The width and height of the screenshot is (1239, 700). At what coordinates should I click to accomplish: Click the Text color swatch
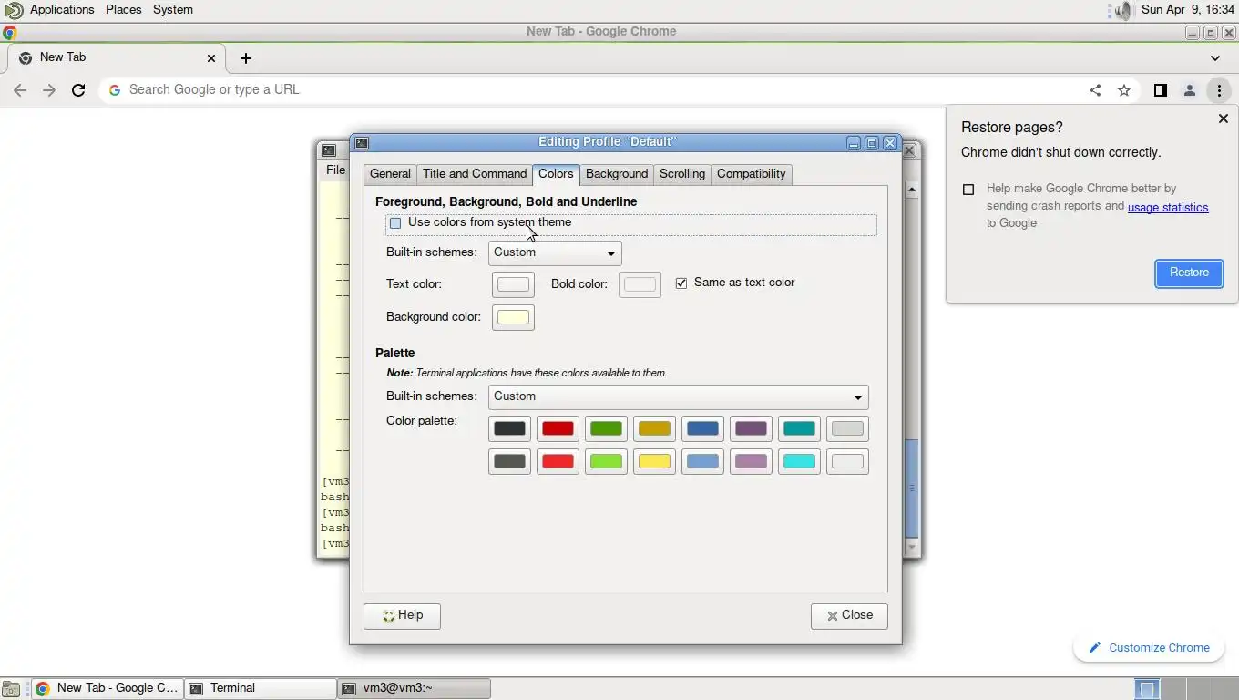click(513, 284)
